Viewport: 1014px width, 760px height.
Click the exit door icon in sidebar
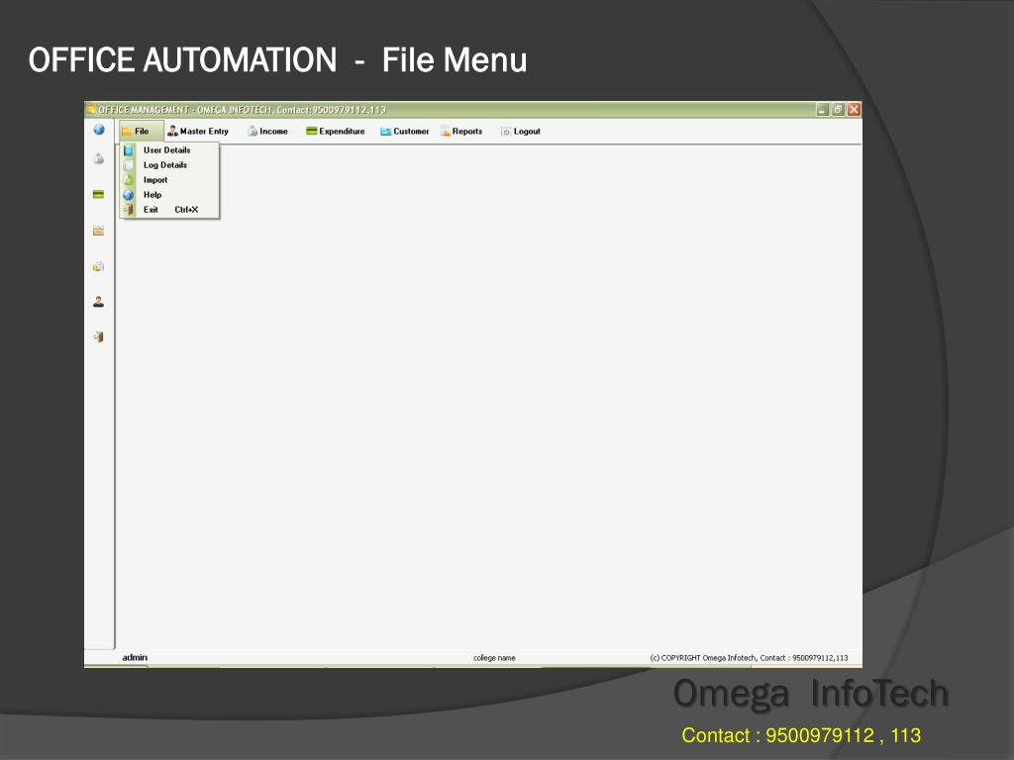click(98, 336)
